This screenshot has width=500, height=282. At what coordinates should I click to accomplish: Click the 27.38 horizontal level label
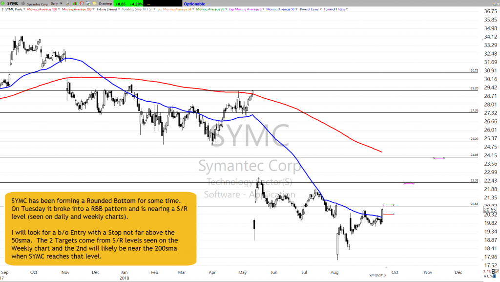474,110
